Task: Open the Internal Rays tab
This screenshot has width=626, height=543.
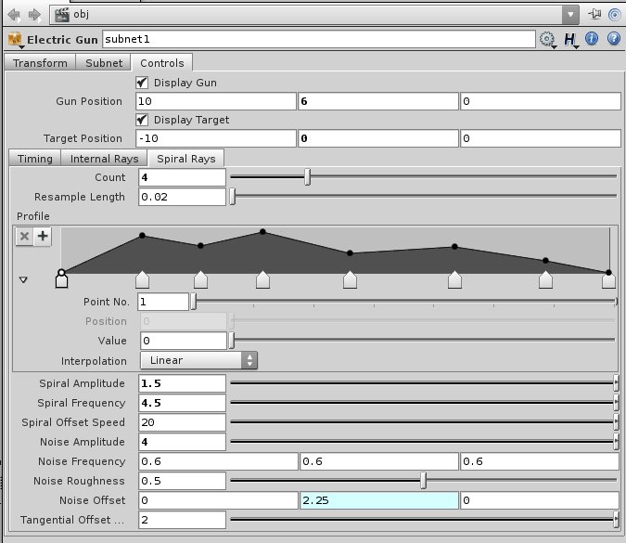Action: (x=104, y=159)
